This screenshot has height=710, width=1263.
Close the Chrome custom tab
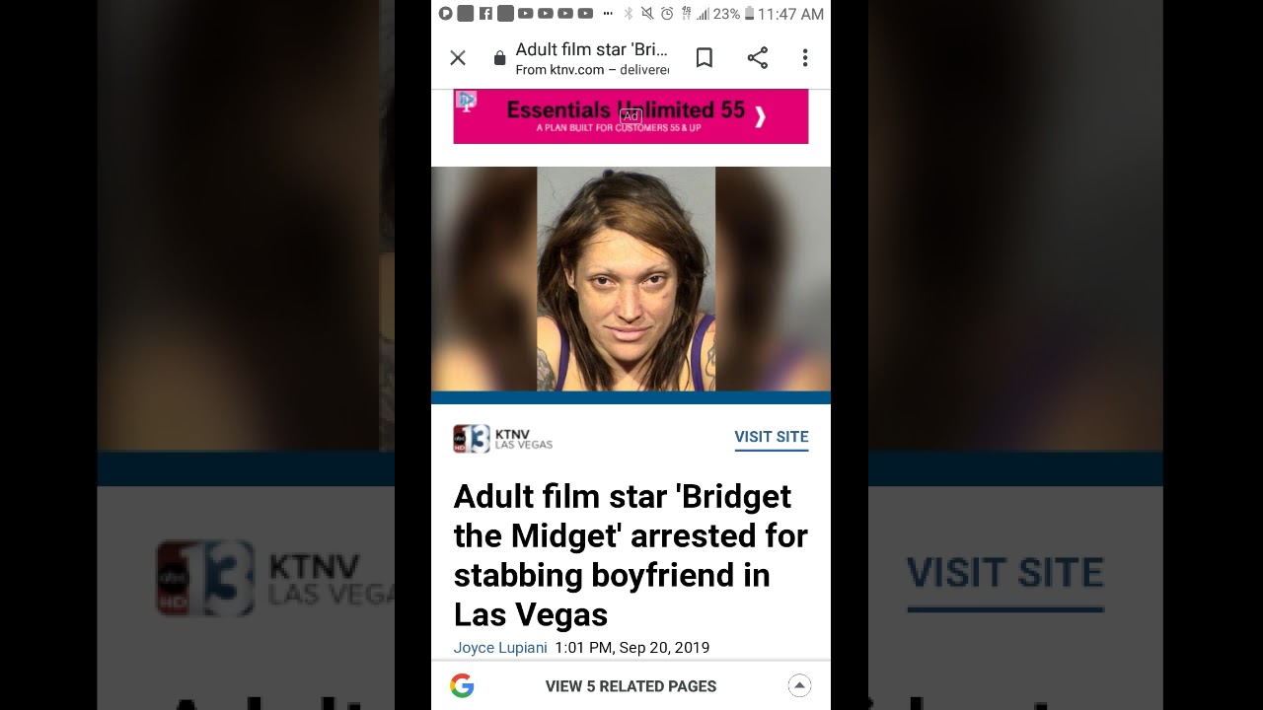coord(458,58)
